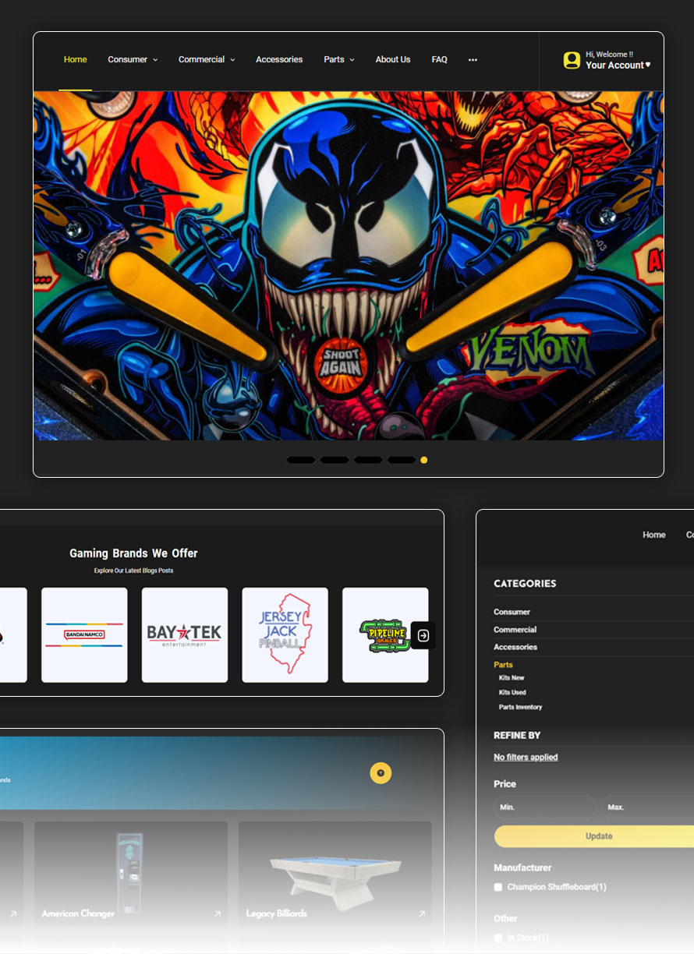694x954 pixels.
Task: Click the arrow icon on American Changer card
Action: click(x=218, y=913)
